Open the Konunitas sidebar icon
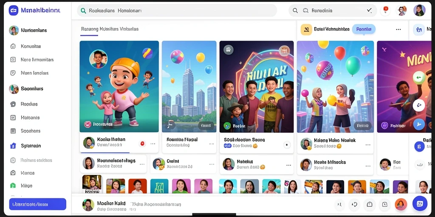 pyautogui.click(x=13, y=46)
